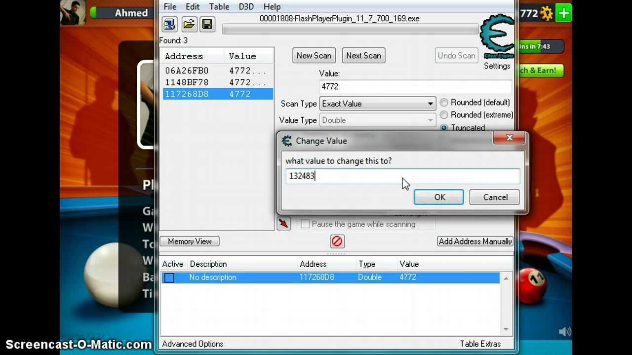
Task: Click address table scrollbar up arrow
Action: [506, 279]
